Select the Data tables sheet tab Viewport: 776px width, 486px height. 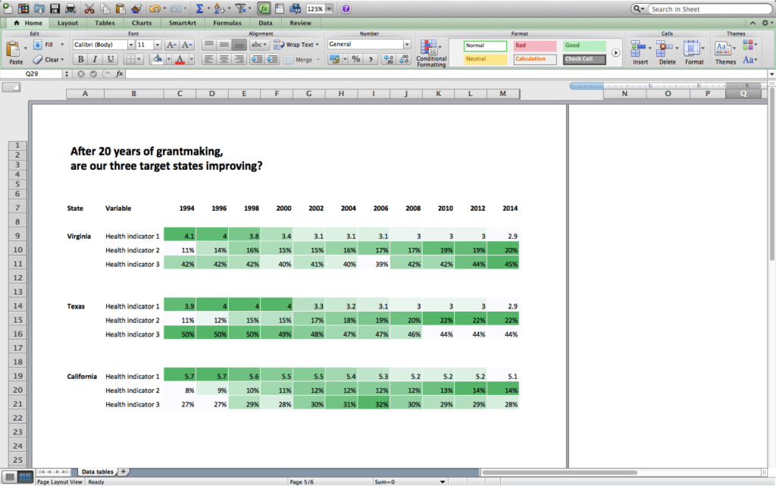click(98, 472)
